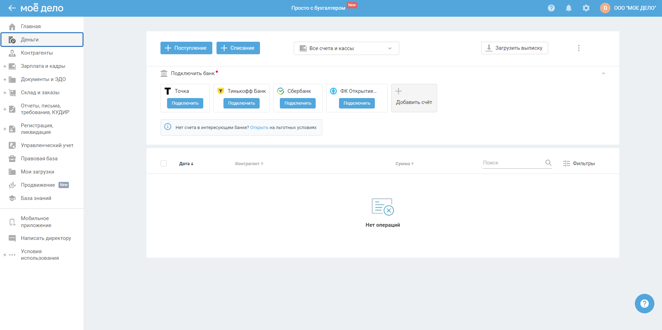
Task: Click the мое дело logo
Action: (42, 8)
